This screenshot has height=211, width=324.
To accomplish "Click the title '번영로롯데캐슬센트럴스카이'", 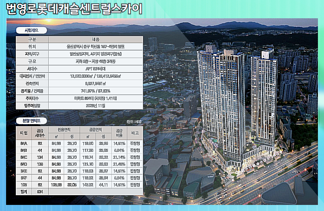I will point(74,9).
